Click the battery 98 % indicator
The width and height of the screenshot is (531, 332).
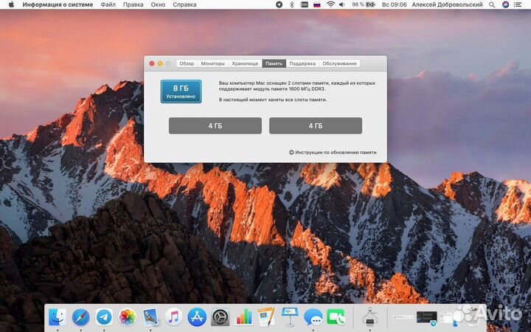tap(364, 4)
